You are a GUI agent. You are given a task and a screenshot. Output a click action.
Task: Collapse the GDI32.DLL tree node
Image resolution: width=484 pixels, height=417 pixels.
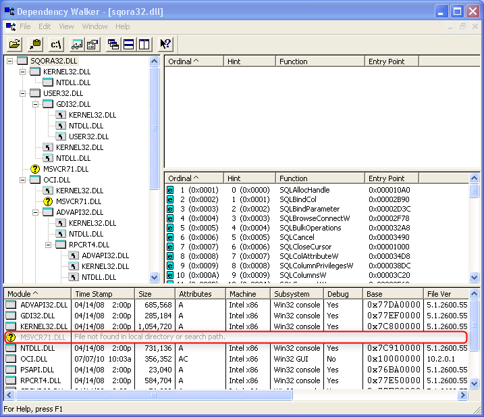36,105
